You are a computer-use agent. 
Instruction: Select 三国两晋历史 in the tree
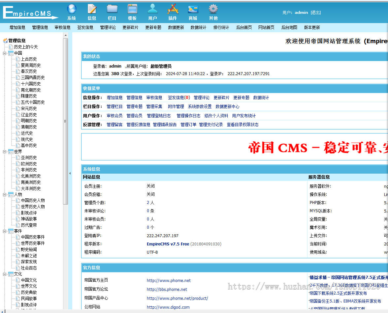[33, 77]
